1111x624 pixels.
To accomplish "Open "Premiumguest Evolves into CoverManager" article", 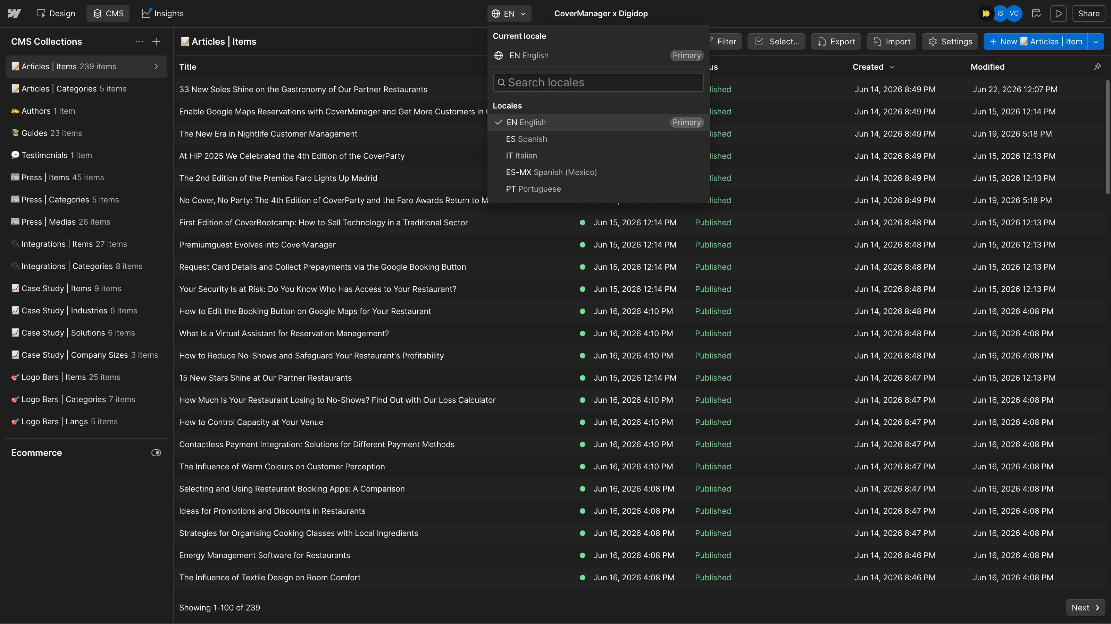I will [x=257, y=245].
